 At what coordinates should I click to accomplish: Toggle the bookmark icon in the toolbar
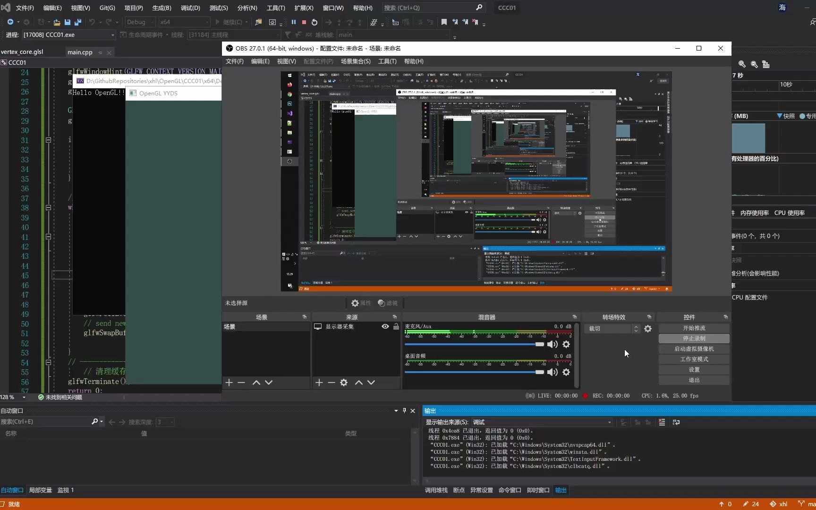point(444,22)
